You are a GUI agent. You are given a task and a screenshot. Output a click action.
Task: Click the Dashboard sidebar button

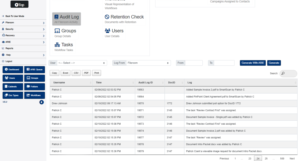[x=13, y=70]
